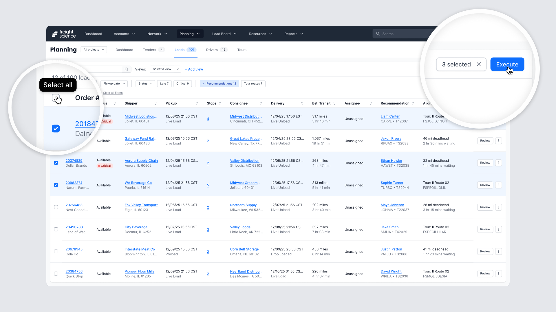556x312 pixels.
Task: Sort by Est. Transit column arrows
Action: [x=334, y=103]
